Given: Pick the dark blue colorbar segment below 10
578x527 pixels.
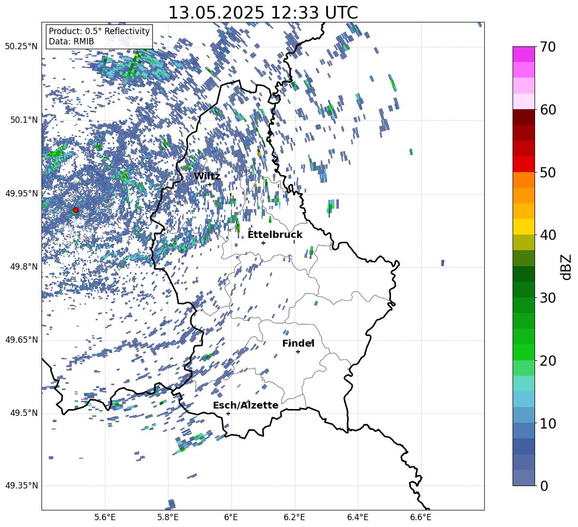Looking at the screenshot, I should click(523, 446).
